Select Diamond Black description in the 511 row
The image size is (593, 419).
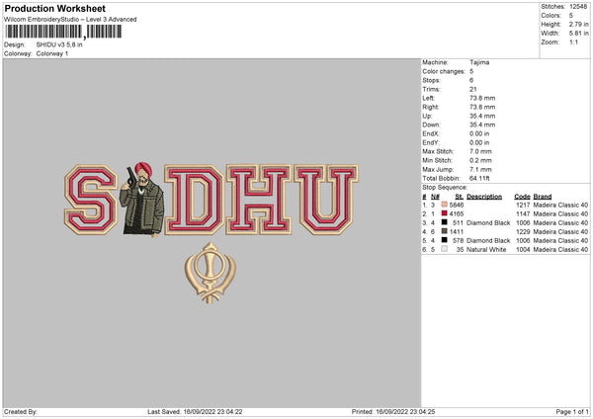[x=488, y=222]
